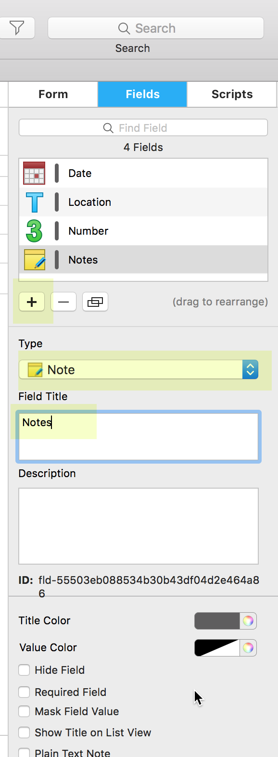The height and width of the screenshot is (757, 278).
Task: Toggle Mask Field Value checkbox
Action: 24,711
